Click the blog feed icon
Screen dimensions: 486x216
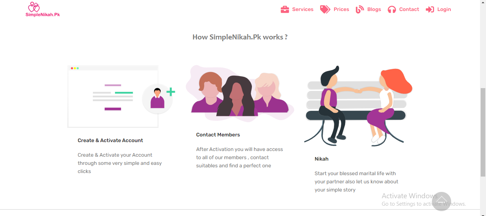(x=360, y=10)
